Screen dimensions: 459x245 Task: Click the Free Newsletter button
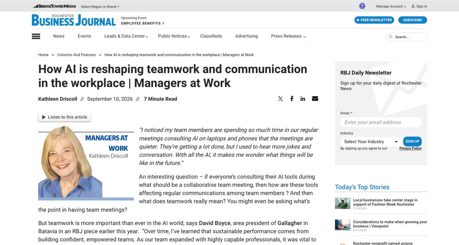tap(374, 20)
